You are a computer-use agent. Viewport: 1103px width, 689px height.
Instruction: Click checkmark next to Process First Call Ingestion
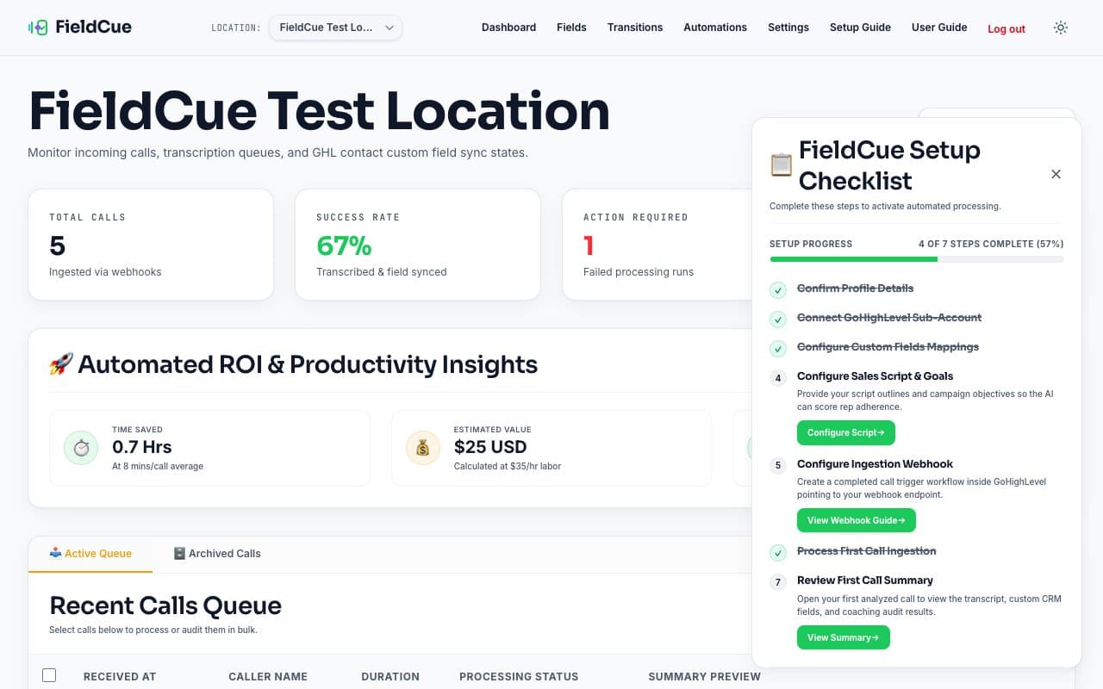778,553
